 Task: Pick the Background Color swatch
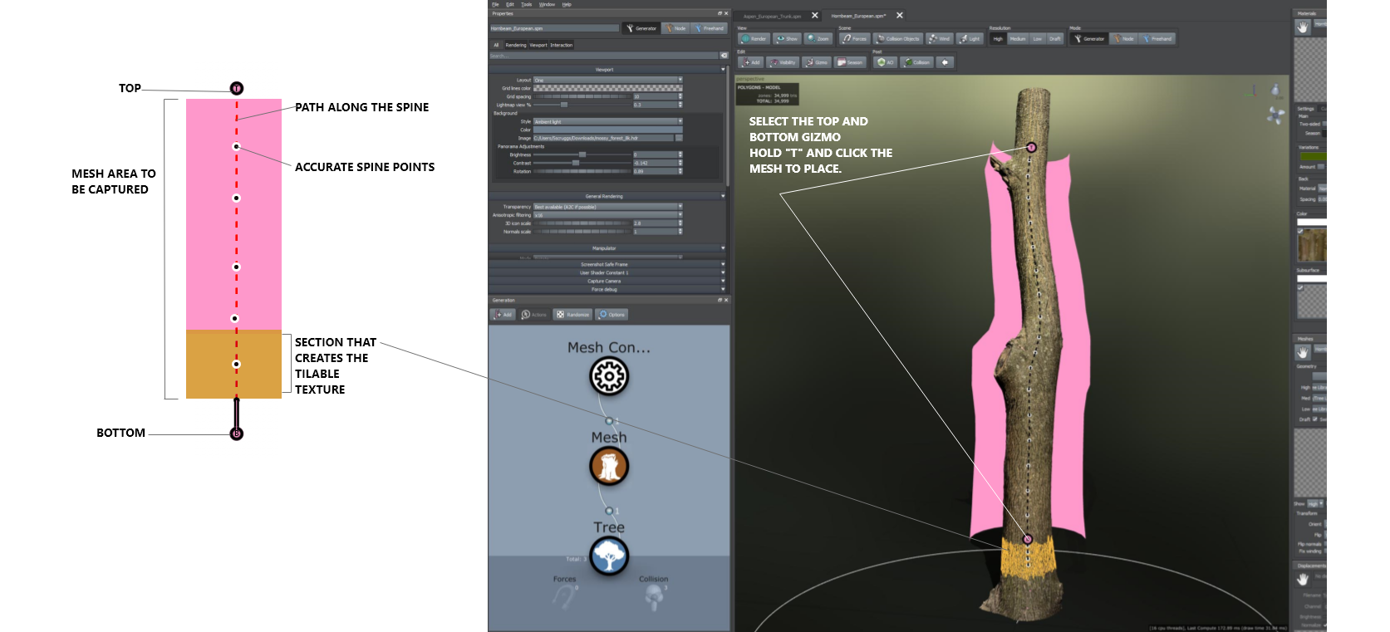click(607, 130)
